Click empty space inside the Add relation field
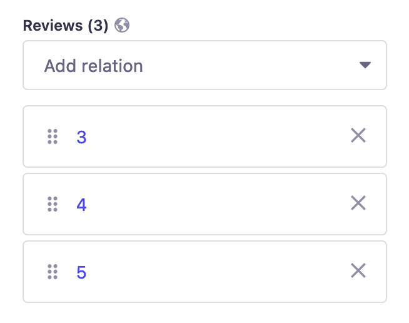The image size is (409, 323). (250, 65)
